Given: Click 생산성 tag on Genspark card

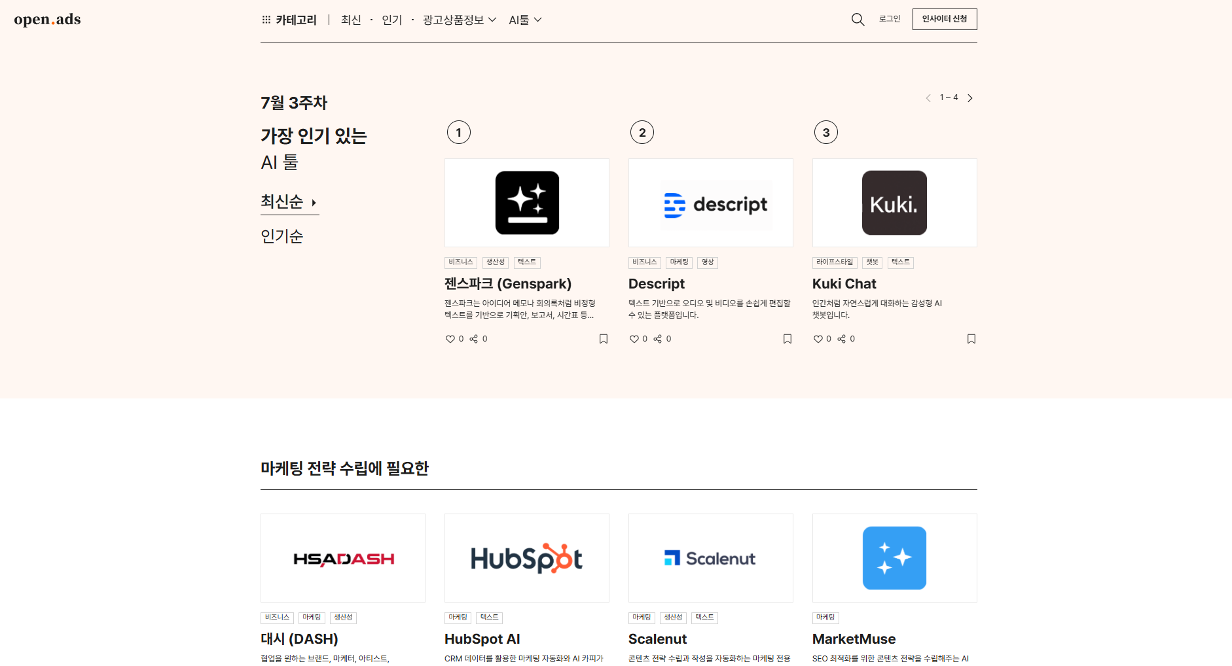Looking at the screenshot, I should [x=496, y=262].
